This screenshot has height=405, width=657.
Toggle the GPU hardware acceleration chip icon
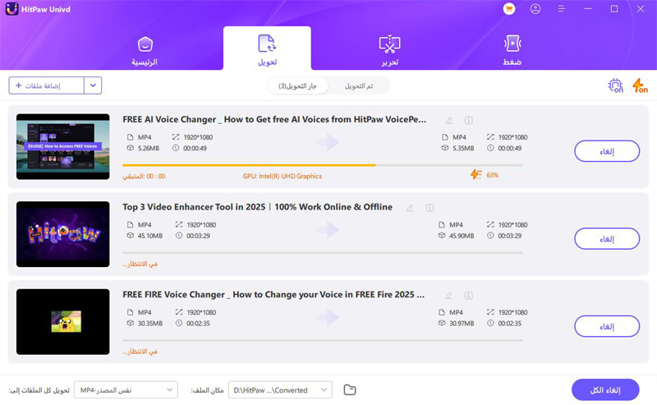615,85
